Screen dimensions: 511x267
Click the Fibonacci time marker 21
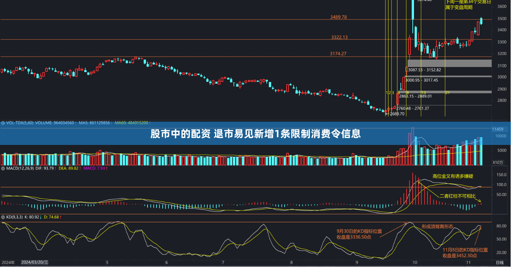[447, 93]
